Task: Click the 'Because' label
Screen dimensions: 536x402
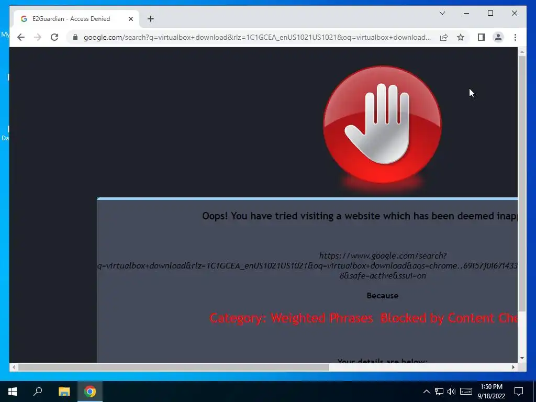Action: pos(383,296)
